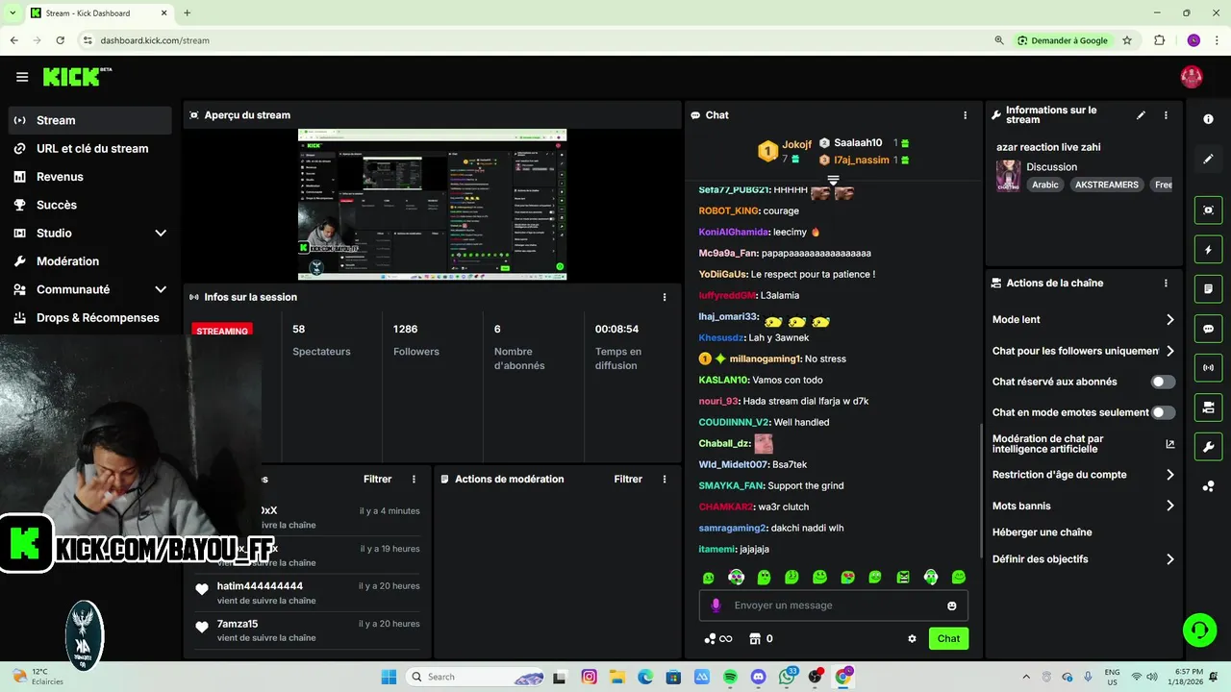Viewport: 1231px width, 692px height.
Task: Click the info icon in the right sidebar
Action: click(1209, 119)
